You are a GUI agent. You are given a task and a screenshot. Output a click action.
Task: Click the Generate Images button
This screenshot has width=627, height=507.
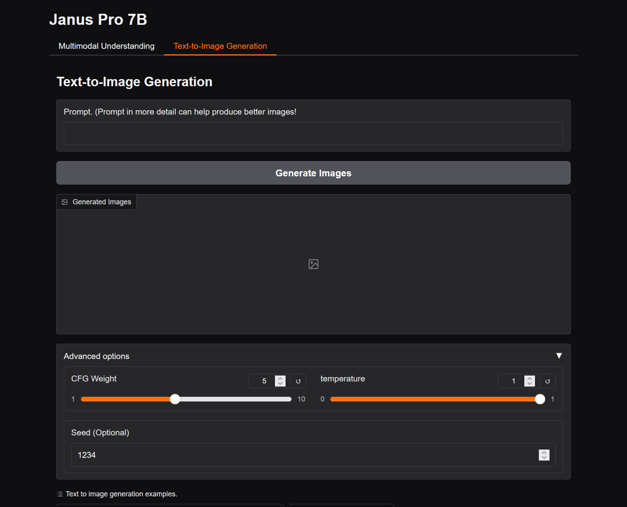click(313, 173)
